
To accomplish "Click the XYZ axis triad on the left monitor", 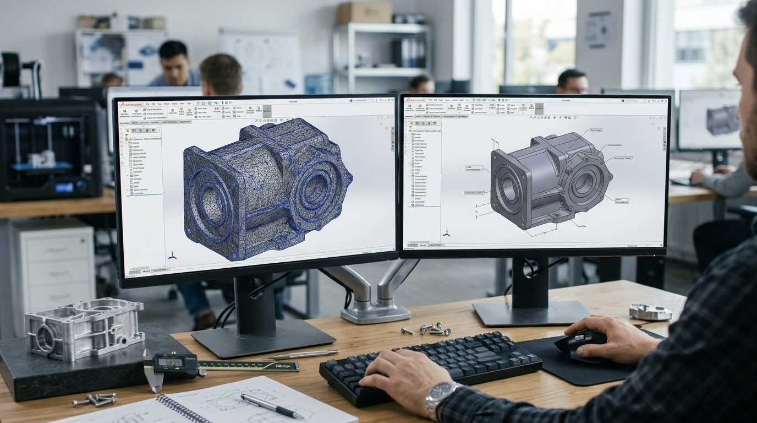I will pos(172,256).
